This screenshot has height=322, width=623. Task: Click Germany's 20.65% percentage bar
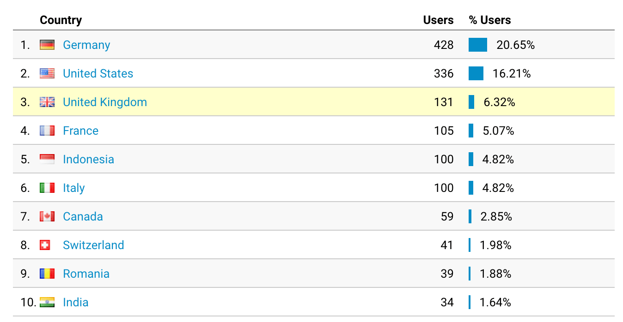point(478,45)
